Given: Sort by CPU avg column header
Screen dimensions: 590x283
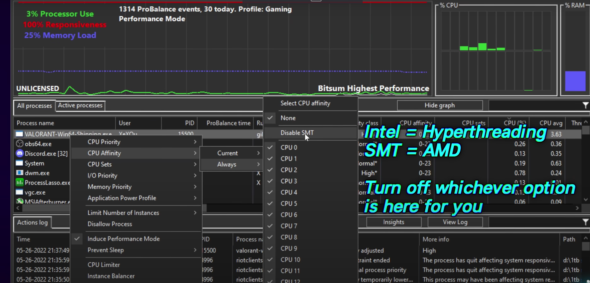Looking at the screenshot, I should pyautogui.click(x=547, y=123).
